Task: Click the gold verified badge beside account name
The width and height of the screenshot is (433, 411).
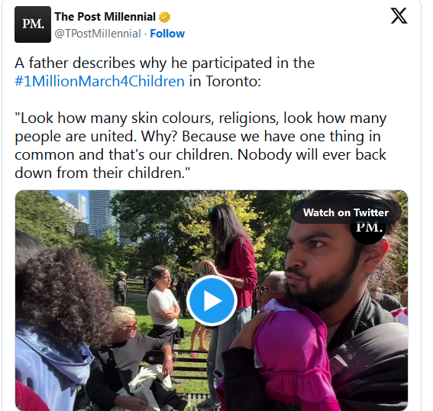Action: (165, 17)
